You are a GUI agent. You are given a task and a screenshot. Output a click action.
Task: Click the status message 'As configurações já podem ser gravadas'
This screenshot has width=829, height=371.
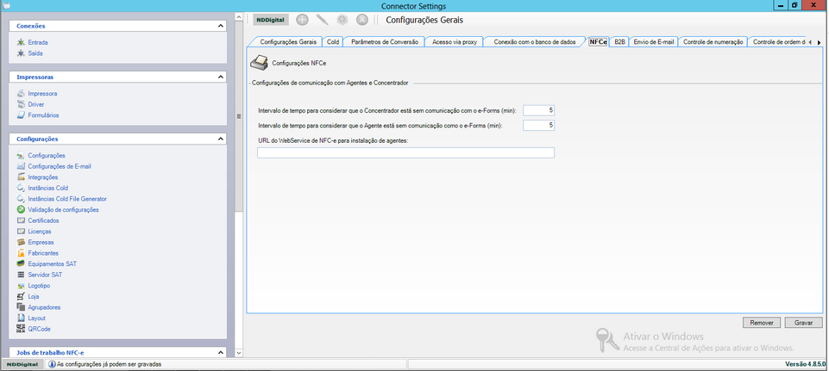coord(109,364)
